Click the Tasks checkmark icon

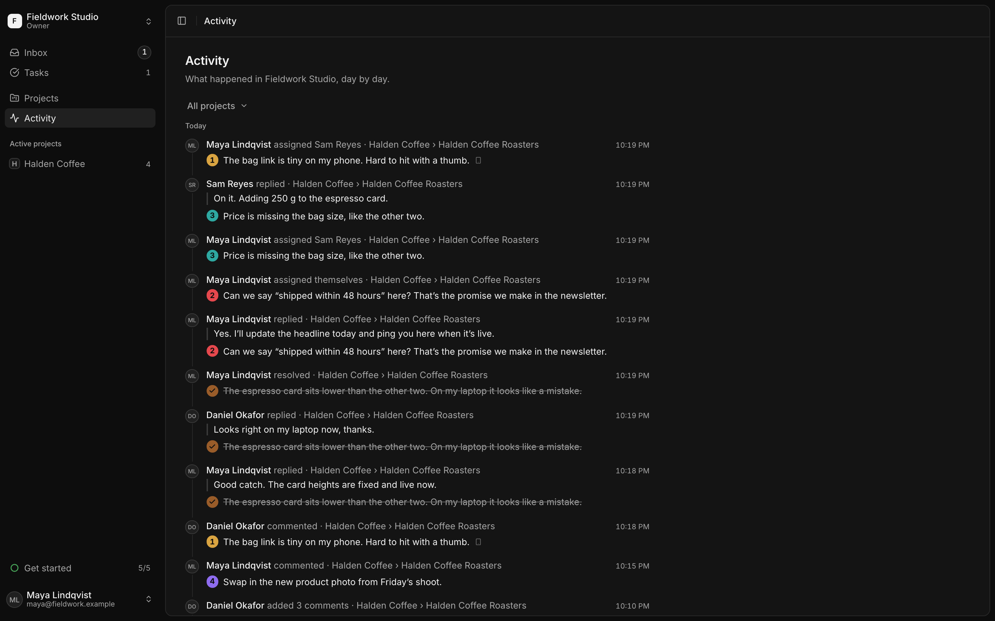point(15,73)
